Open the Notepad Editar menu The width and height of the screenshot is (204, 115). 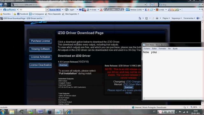[154, 49]
